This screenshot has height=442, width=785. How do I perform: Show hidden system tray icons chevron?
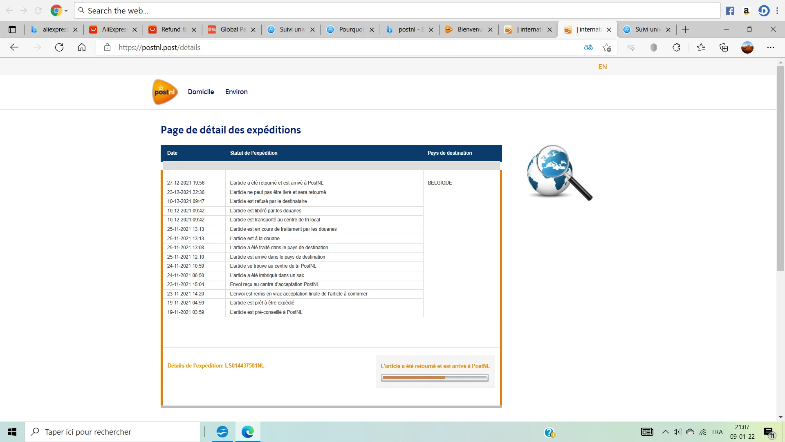[x=665, y=432]
